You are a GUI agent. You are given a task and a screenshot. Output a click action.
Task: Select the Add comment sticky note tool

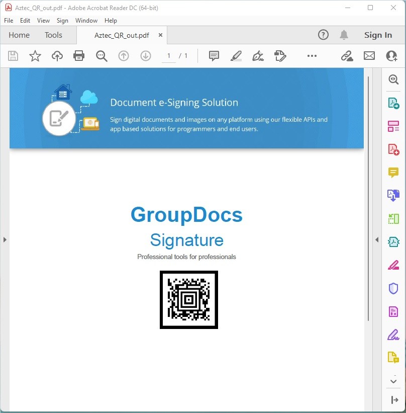click(214, 56)
